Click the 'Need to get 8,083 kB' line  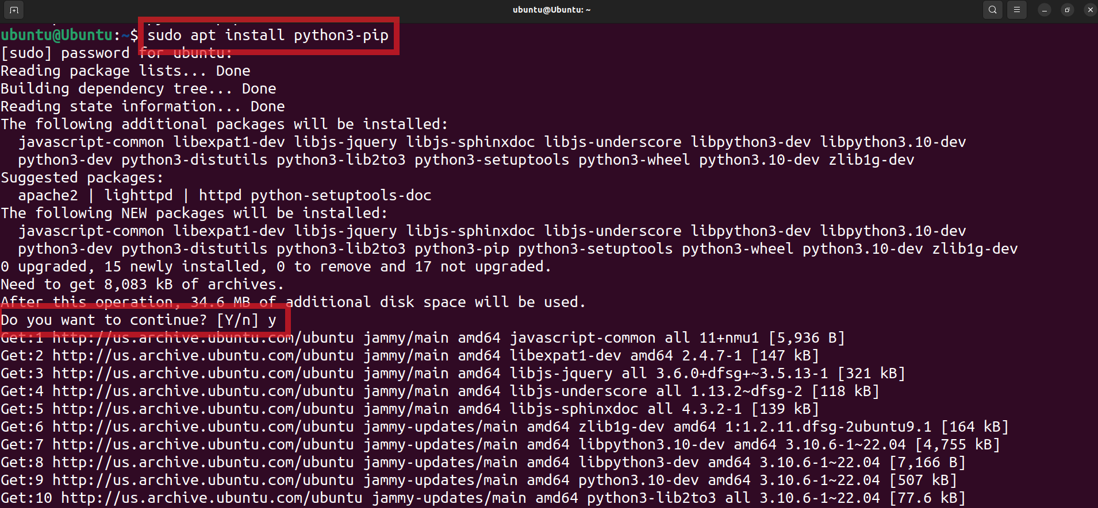click(142, 285)
